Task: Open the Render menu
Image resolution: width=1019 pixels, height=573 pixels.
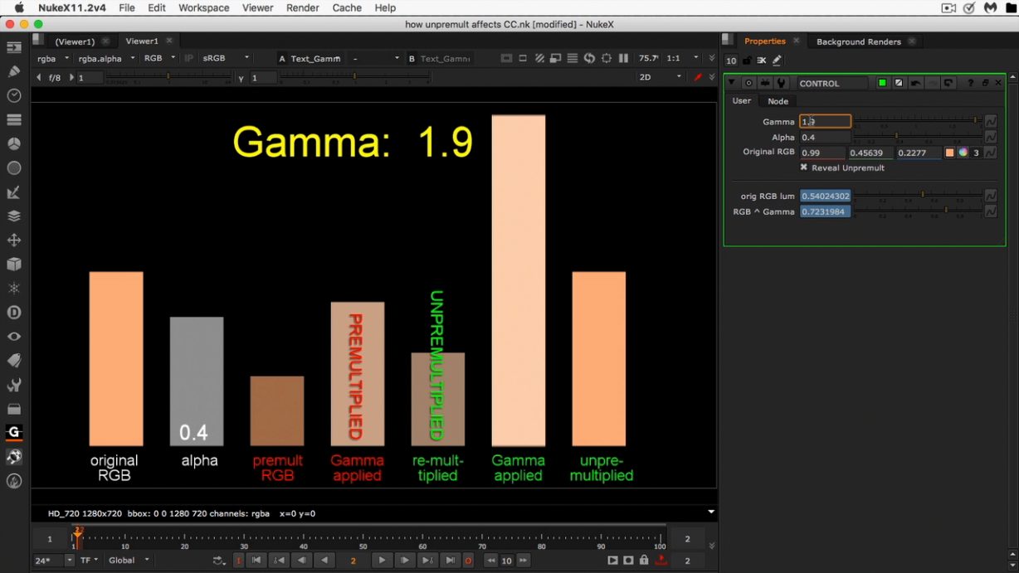Action: point(302,7)
